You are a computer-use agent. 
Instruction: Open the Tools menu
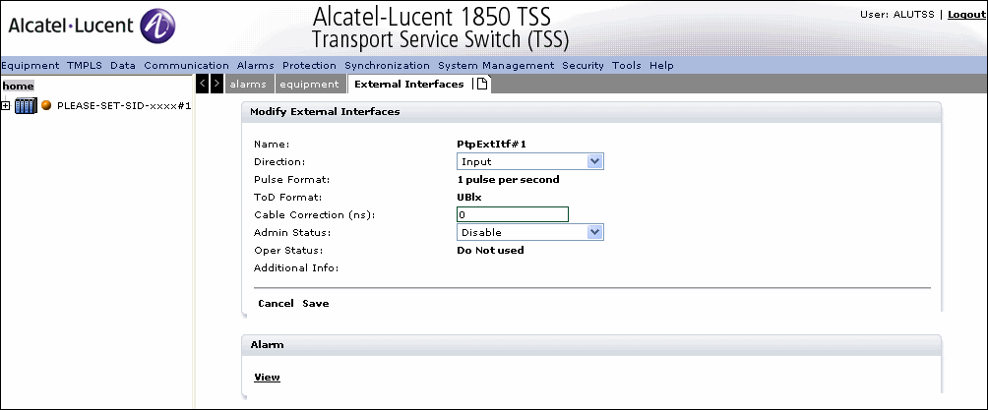pos(626,66)
